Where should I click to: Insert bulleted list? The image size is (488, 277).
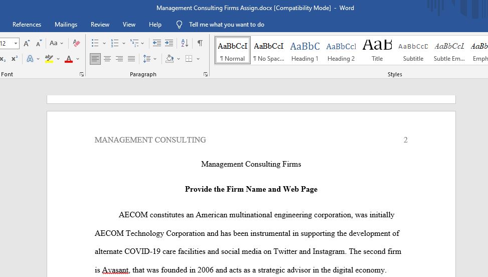coord(95,43)
